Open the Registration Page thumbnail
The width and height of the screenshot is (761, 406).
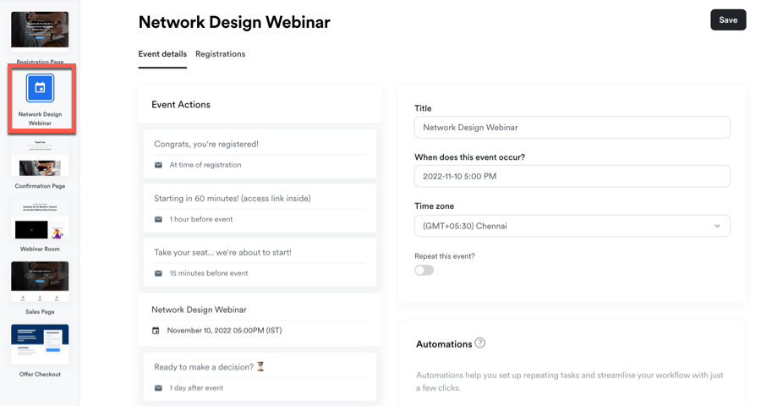(x=40, y=30)
